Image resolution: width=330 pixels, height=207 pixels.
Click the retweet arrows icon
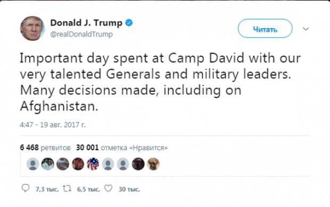tap(67, 188)
